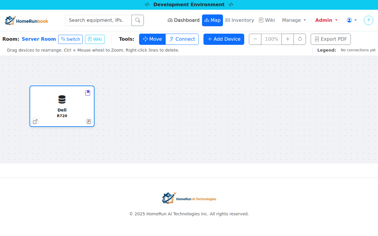The image size is (378, 236).
Task: Click the zoom out minus button
Action: [255, 39]
